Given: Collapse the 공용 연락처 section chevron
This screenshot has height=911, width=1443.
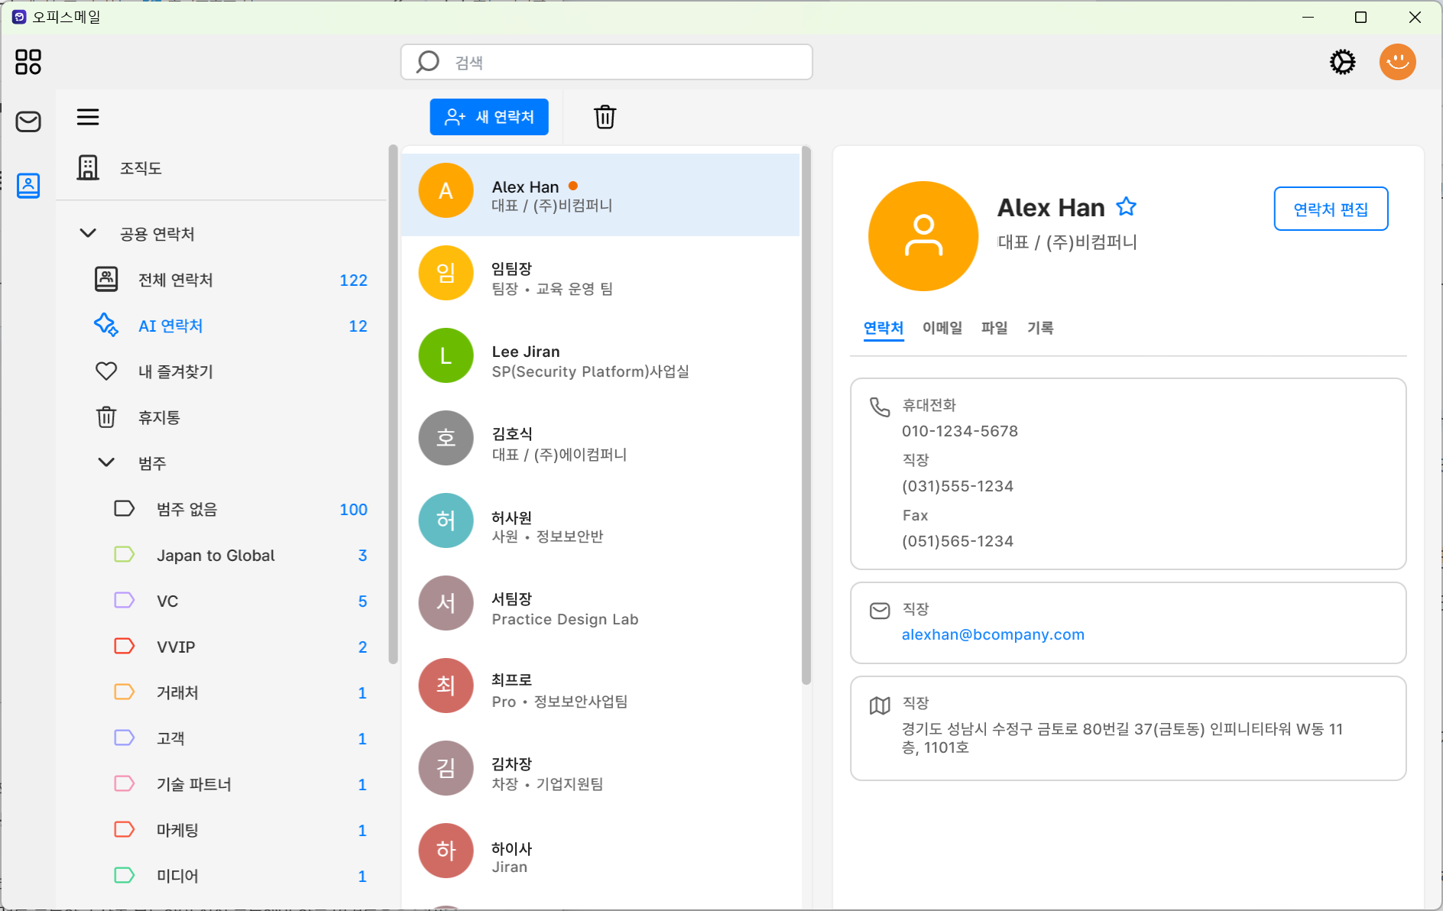Looking at the screenshot, I should point(88,233).
